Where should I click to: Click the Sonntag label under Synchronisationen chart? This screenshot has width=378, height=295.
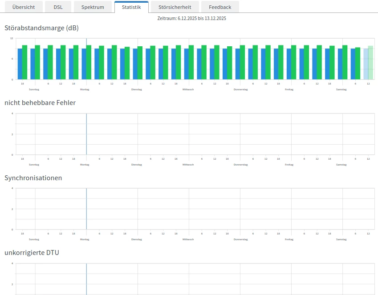(34, 239)
